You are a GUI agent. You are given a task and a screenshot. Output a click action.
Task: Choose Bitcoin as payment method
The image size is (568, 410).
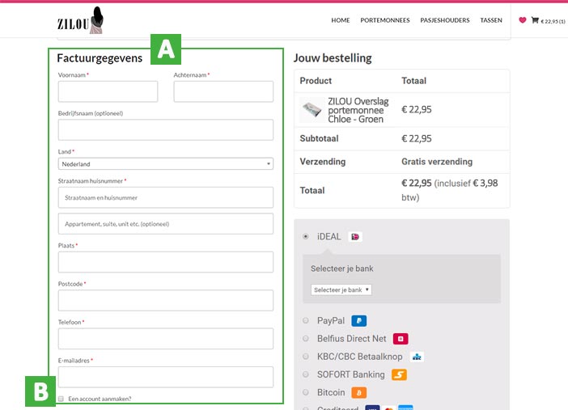pyautogui.click(x=306, y=392)
